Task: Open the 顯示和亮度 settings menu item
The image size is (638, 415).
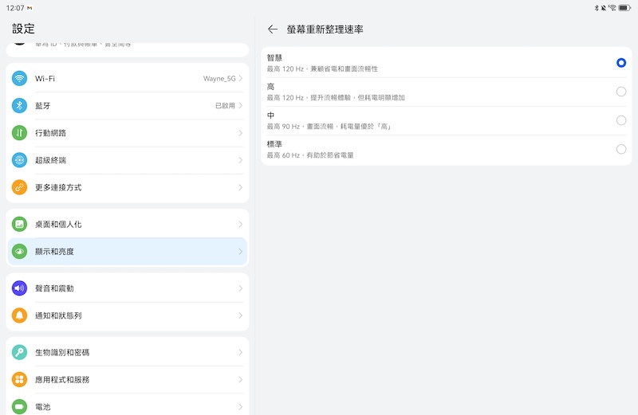Action: pos(128,252)
